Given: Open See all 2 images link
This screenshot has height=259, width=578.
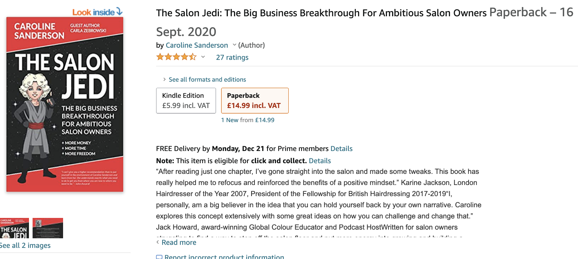Looking at the screenshot, I should 25,245.
